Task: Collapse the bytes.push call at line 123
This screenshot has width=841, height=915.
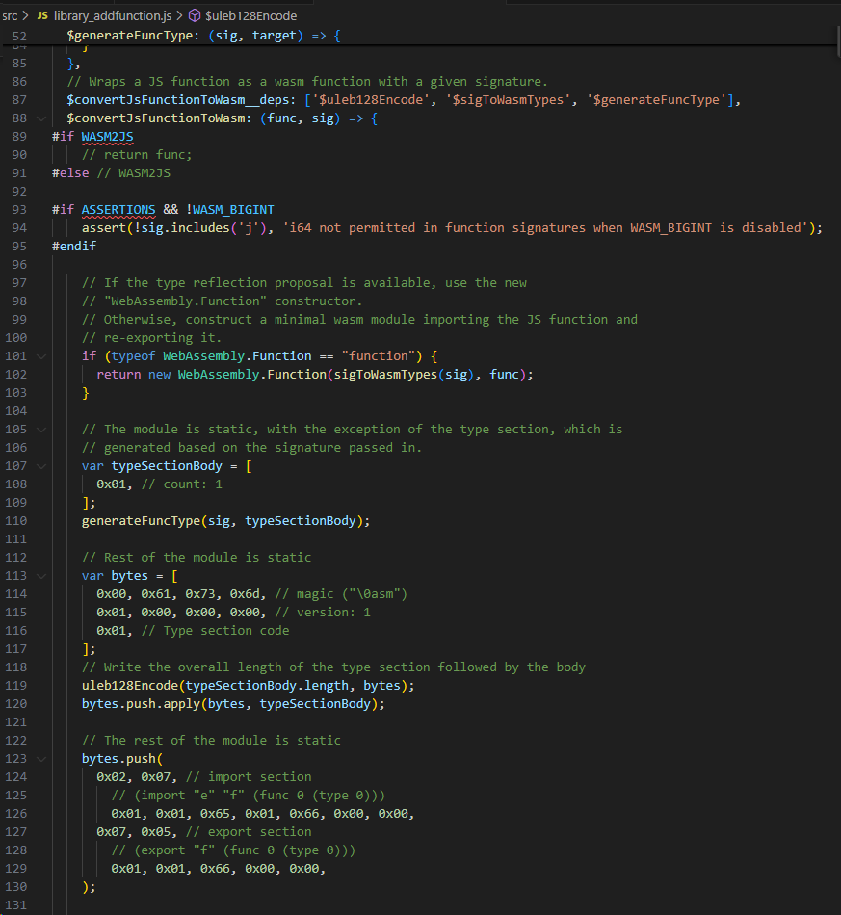Action: pos(41,759)
